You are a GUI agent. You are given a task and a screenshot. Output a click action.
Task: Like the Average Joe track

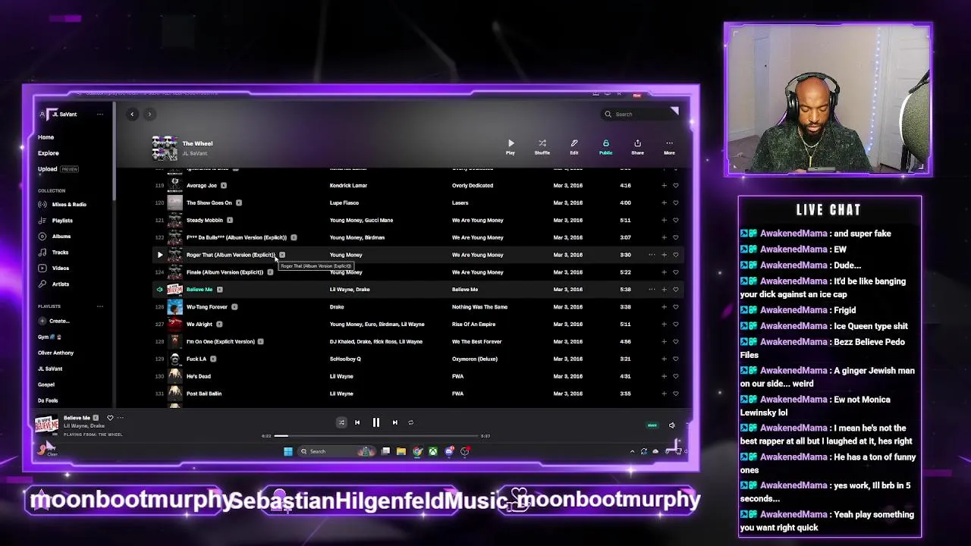point(675,185)
